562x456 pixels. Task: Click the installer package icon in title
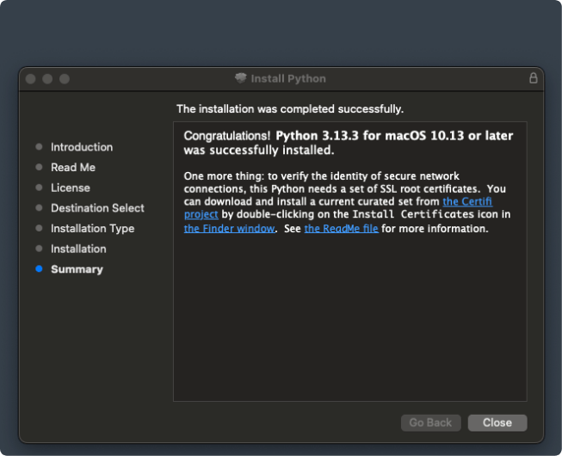pyautogui.click(x=241, y=78)
